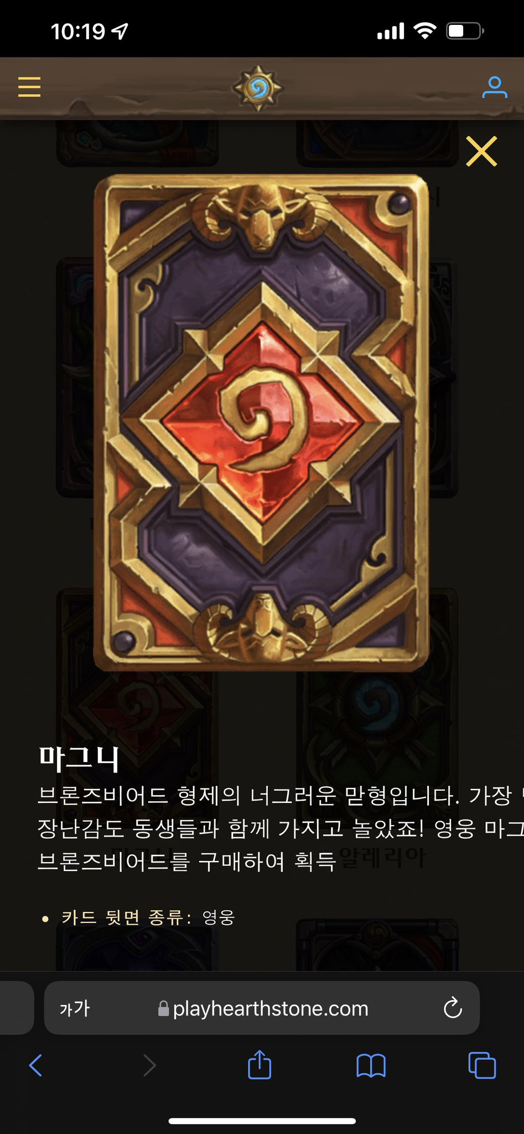
Task: Open the 가가 text size menu
Action: pyautogui.click(x=75, y=1008)
